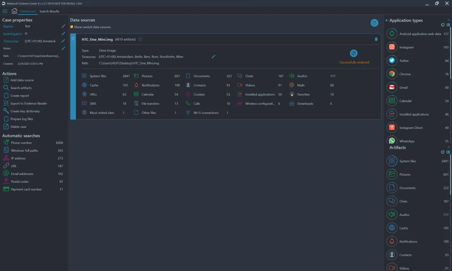This screenshot has height=271, width=452.
Task: Edit the data source timezone with its pencil icon
Action: [x=214, y=57]
